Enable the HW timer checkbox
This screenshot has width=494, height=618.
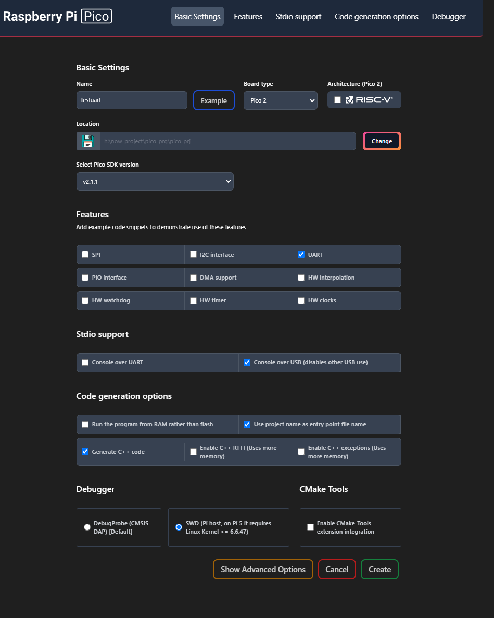(194, 300)
